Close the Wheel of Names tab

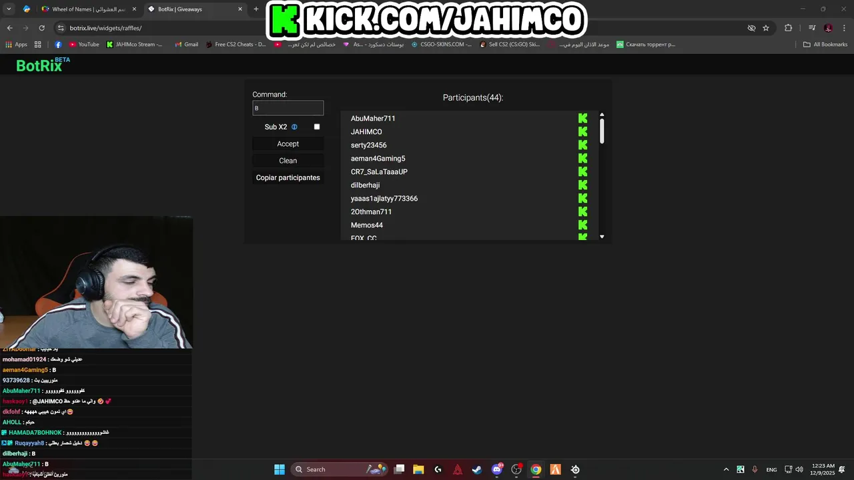134,9
